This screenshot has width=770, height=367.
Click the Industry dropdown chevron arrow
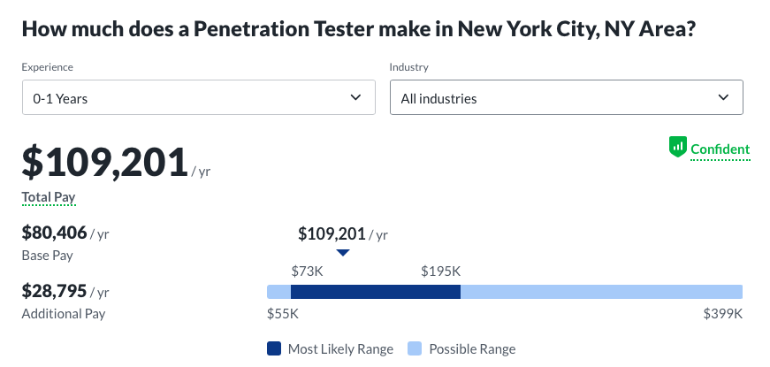[724, 97]
